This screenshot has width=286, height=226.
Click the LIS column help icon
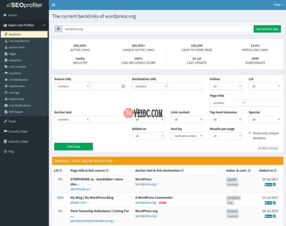coord(61,171)
